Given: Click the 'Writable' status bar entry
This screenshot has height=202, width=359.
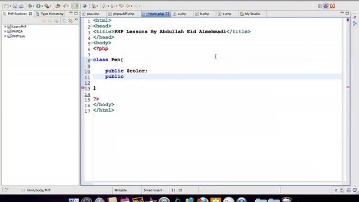Looking at the screenshot, I should point(121,190).
